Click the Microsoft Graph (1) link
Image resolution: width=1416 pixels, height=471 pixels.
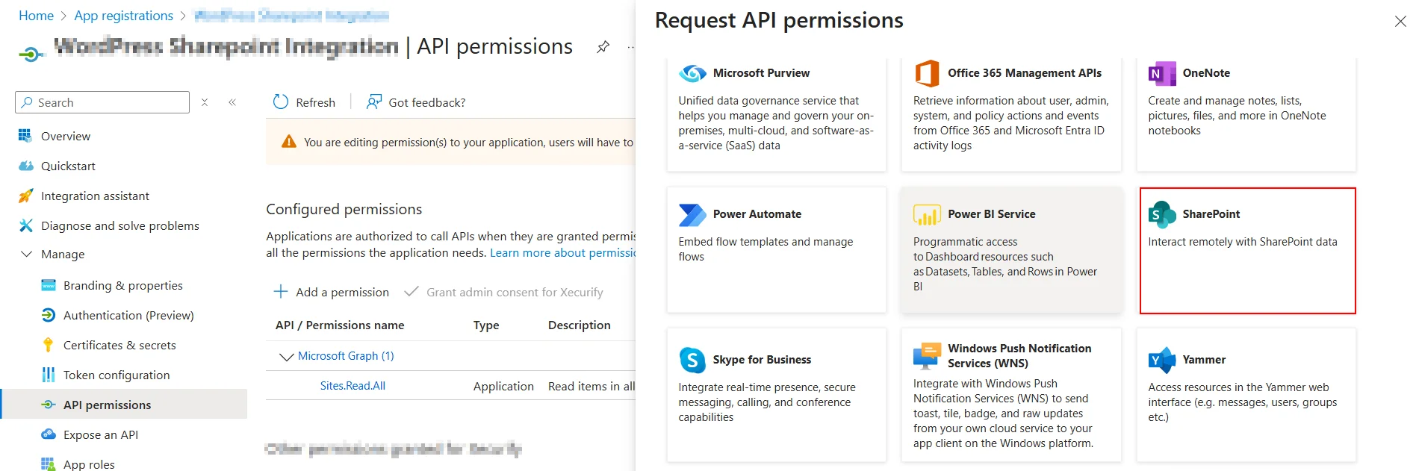pyautogui.click(x=346, y=356)
